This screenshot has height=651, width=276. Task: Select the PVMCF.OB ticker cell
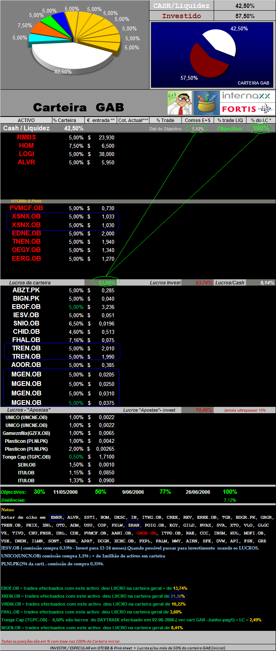(x=26, y=208)
